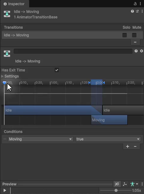Click the 1:00 mark on the timeline ruler

click(54, 83)
